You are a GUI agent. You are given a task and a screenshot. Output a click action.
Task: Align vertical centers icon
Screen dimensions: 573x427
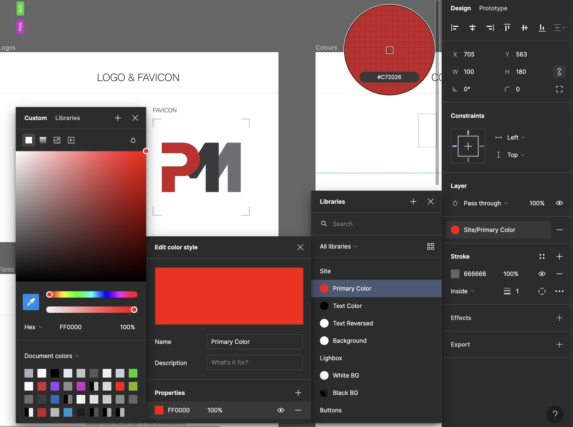(525, 28)
